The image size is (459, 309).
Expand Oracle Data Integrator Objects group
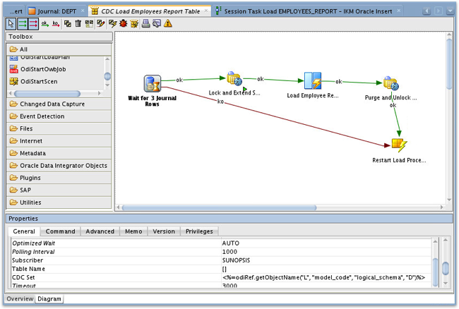[x=59, y=166]
